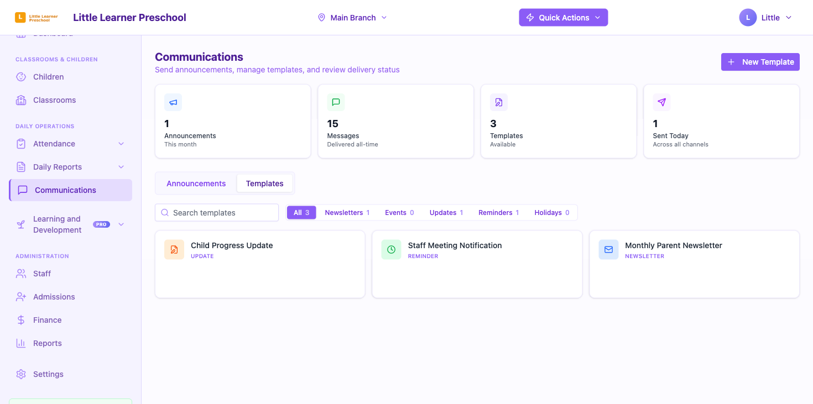Click the envelope icon on Monthly Parent Newsletter
813x404 pixels.
click(608, 250)
